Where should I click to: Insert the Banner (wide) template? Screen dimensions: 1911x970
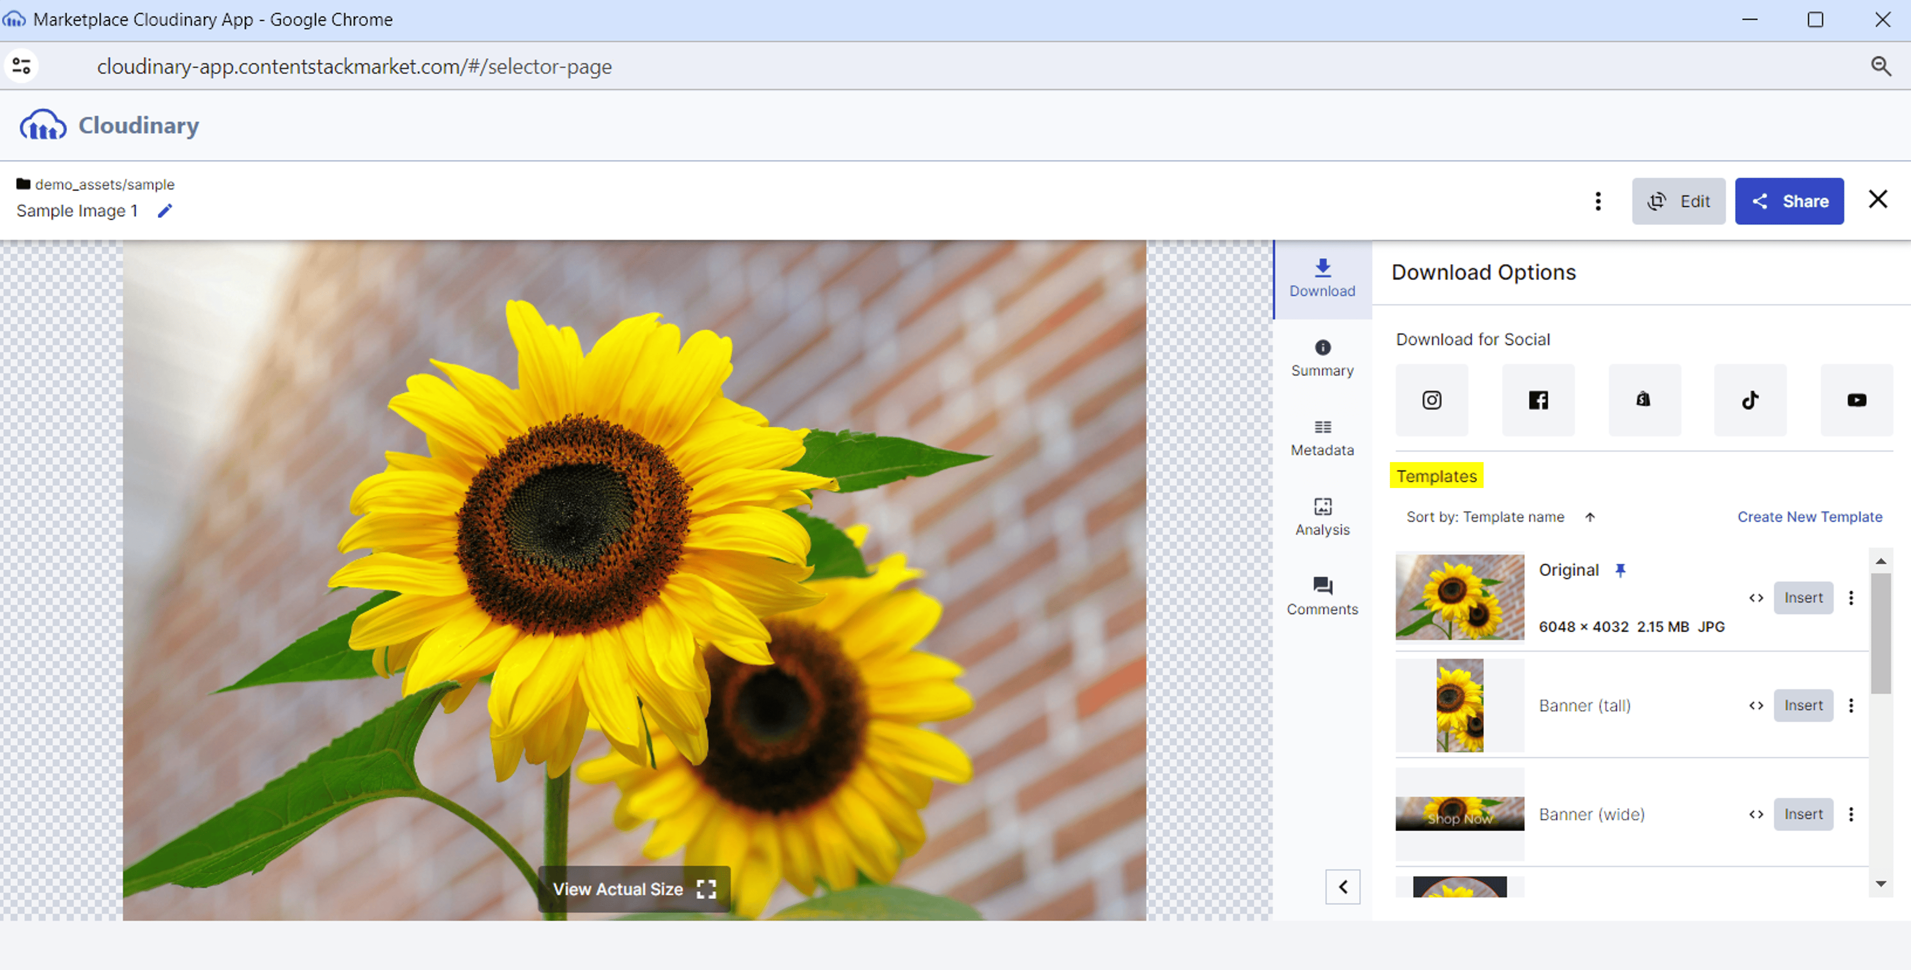(1803, 814)
